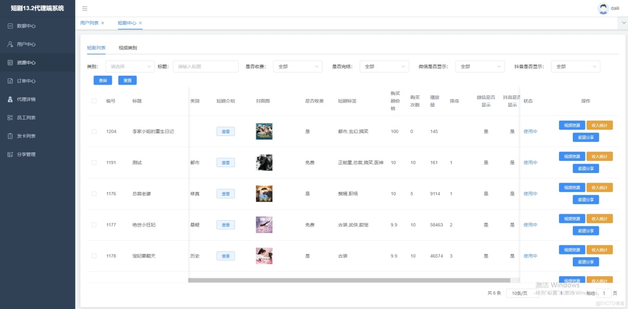Type in the 标题 input field
Screen dimensions: 628x309
(x=205, y=66)
